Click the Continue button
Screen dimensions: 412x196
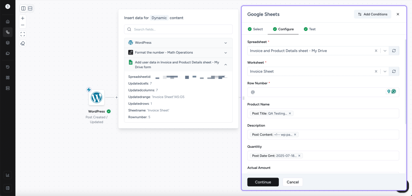tap(263, 182)
